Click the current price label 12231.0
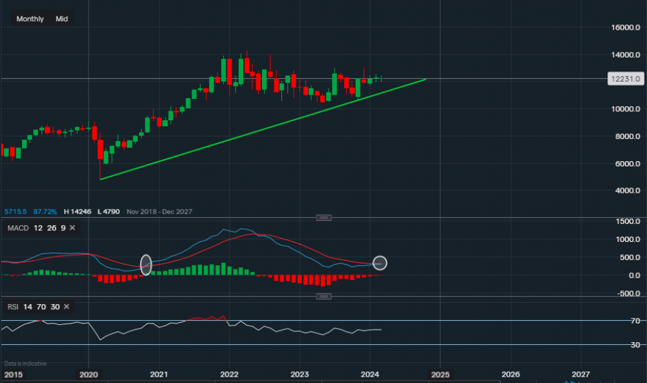The image size is (647, 383). click(624, 78)
